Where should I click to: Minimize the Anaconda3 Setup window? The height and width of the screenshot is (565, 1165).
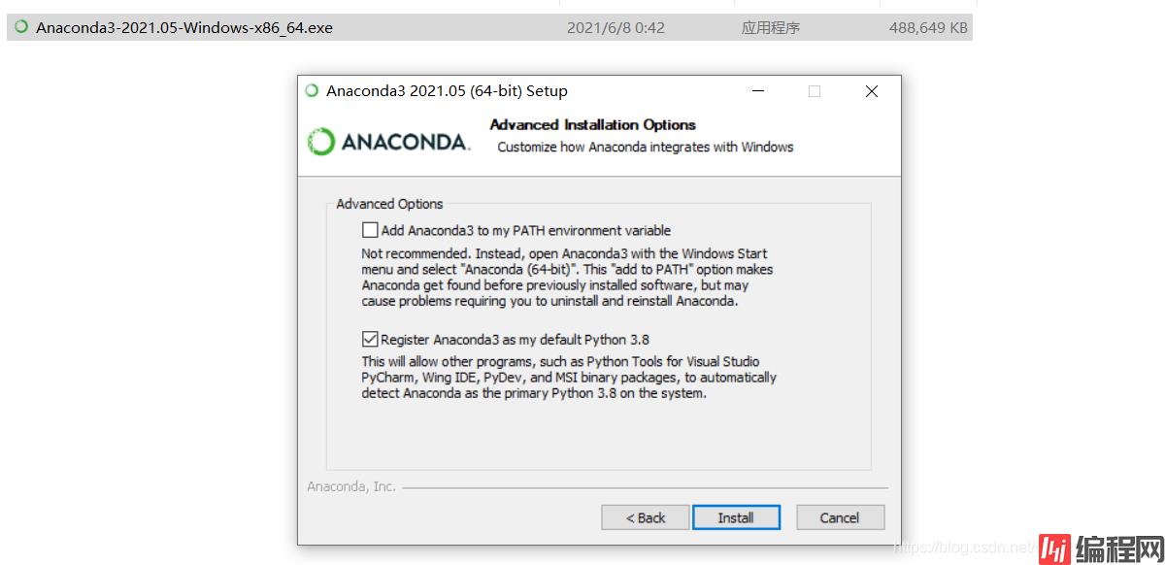(x=757, y=91)
